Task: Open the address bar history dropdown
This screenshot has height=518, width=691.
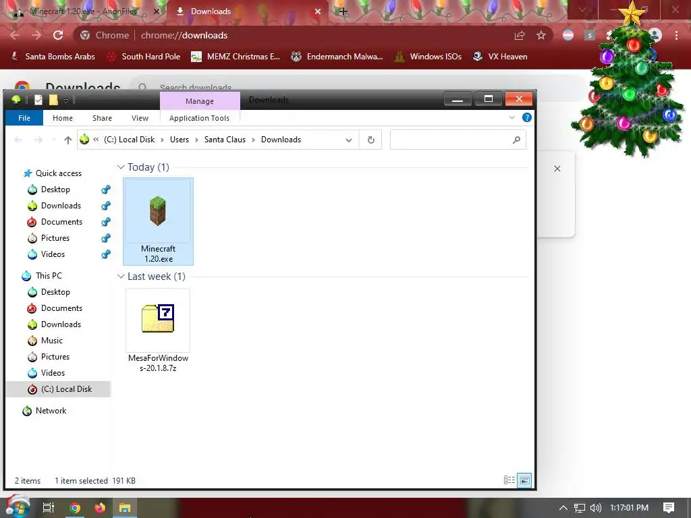Action: (349, 140)
